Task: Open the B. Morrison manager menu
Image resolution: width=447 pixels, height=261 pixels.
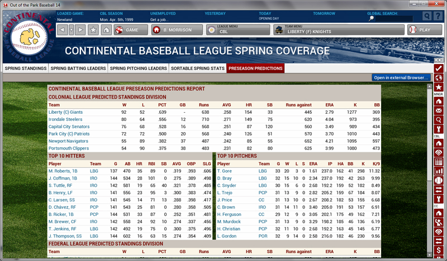Action: [177, 30]
